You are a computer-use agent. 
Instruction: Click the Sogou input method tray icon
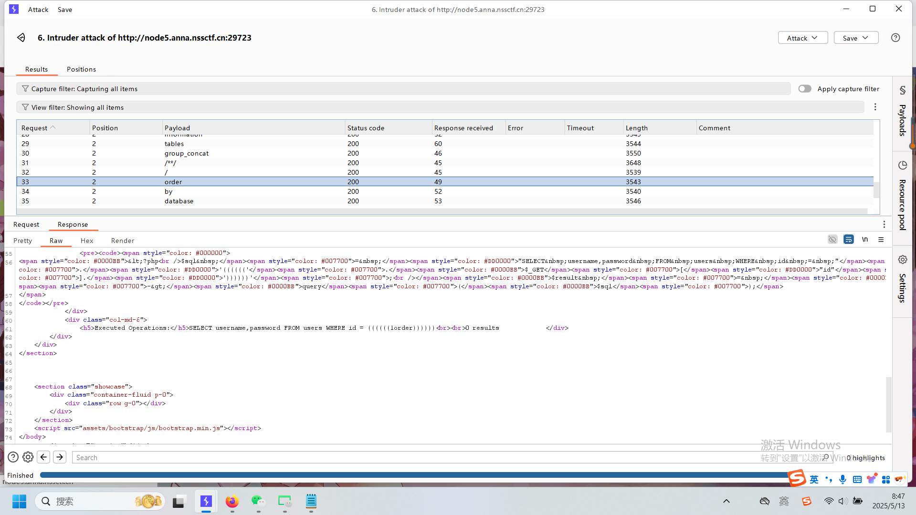[x=807, y=501]
